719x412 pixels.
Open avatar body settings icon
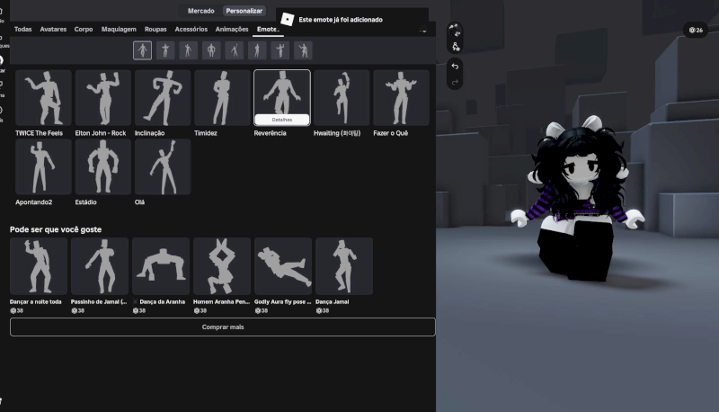tap(456, 47)
